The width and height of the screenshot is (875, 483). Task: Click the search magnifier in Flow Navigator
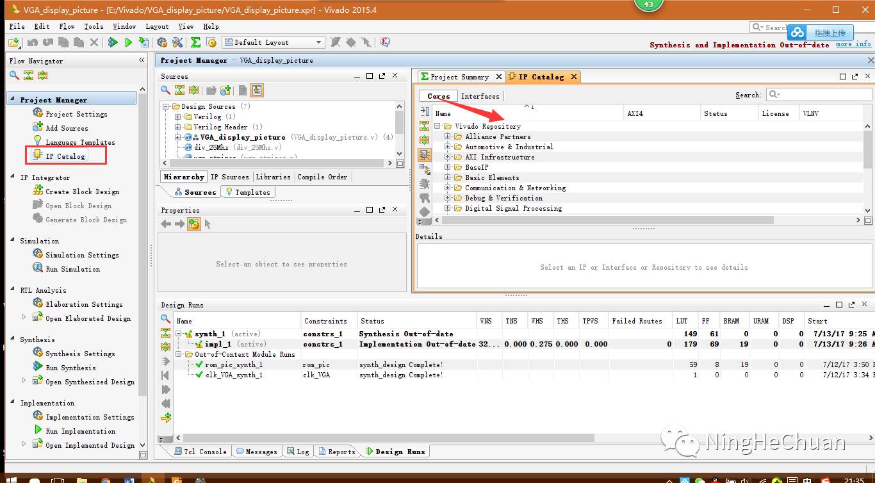click(14, 76)
